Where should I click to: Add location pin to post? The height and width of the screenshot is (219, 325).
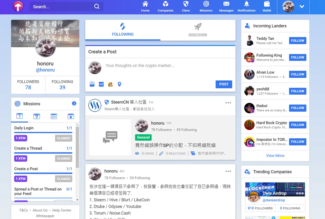coord(120,84)
